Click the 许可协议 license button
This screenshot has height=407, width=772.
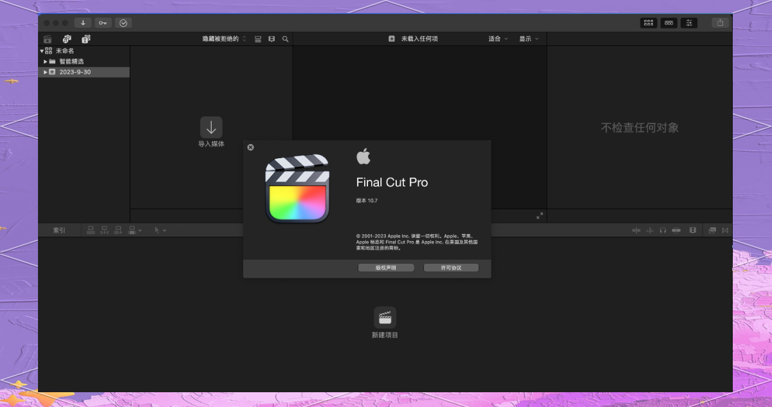[451, 267]
